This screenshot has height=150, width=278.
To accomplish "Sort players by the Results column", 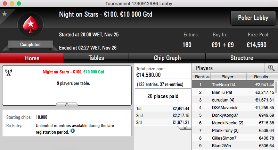I will pyautogui.click(x=261, y=77).
